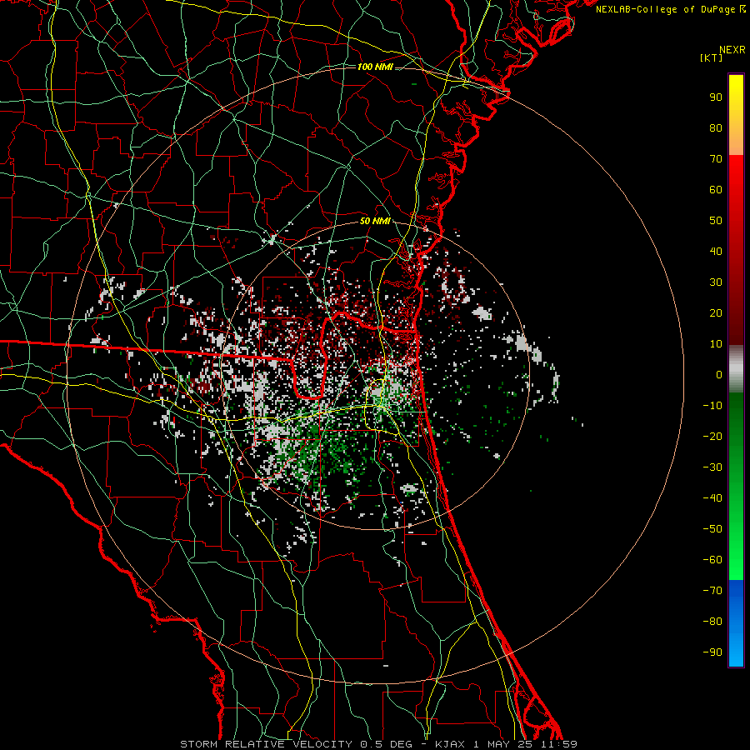Select the 70 value on the velocity scale
This screenshot has height=750, width=750.
pos(716,159)
